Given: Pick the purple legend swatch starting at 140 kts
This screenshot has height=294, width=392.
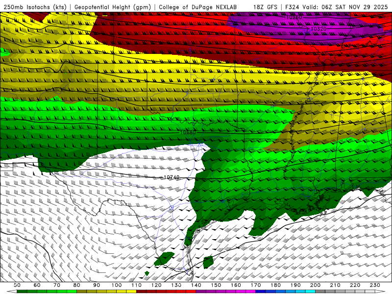Looking at the screenshot, I should [201, 292].
